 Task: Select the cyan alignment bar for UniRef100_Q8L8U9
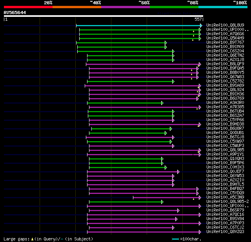click(139, 25)
